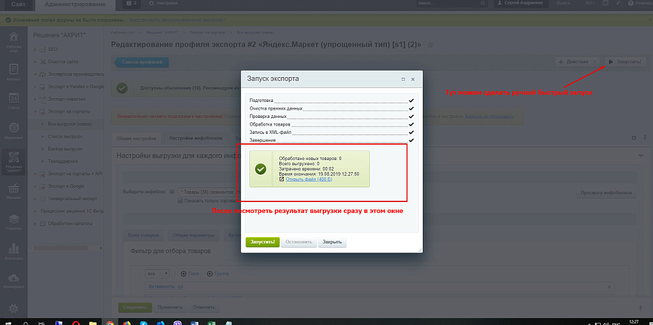Image resolution: width=653 pixels, height=325 pixels.
Task: Open the все filter logic dropdown
Action: [x=157, y=274]
